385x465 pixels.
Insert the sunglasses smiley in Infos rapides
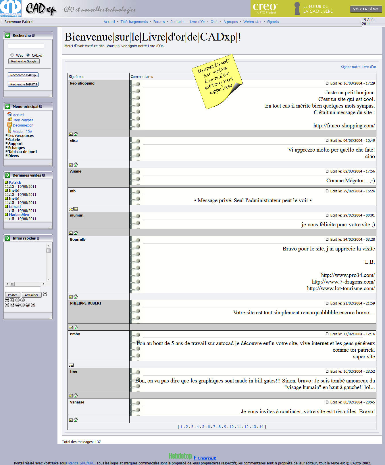point(7,300)
